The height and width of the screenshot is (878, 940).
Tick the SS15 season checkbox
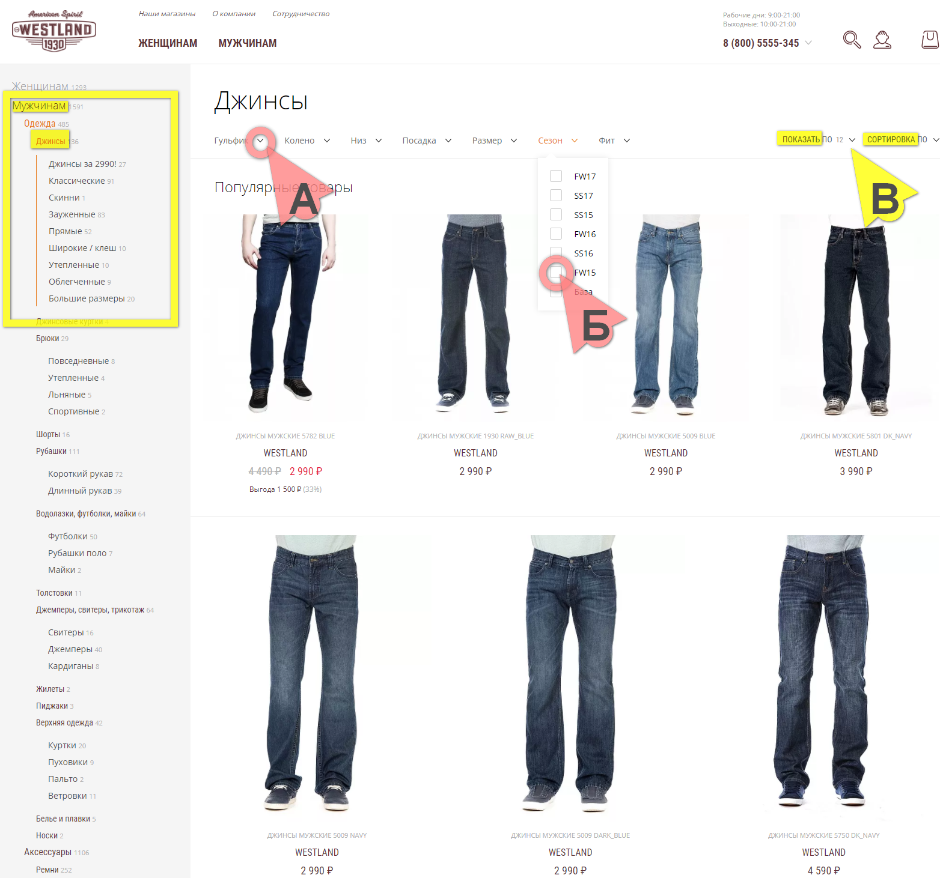click(556, 214)
